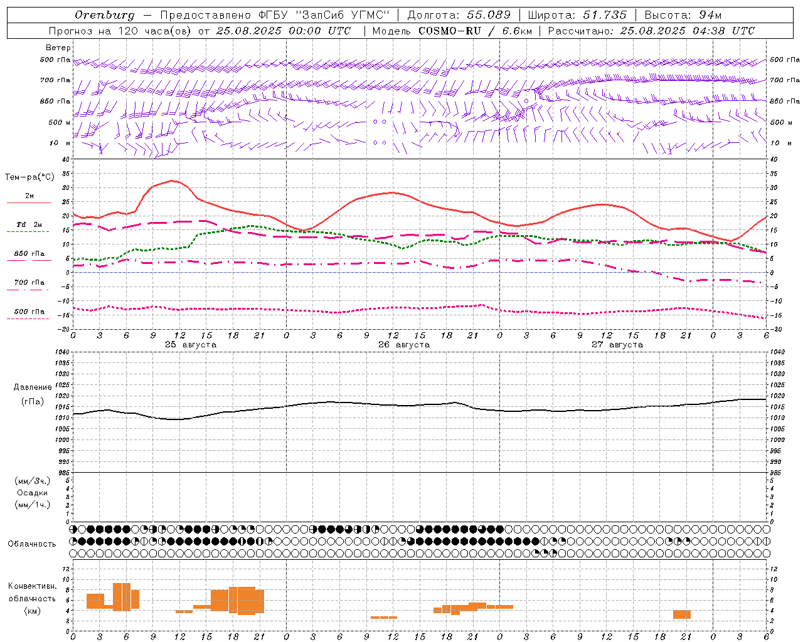This screenshot has height=642, width=803.
Task: Click the Td 2м dew point legend entry
Action: pos(29,224)
